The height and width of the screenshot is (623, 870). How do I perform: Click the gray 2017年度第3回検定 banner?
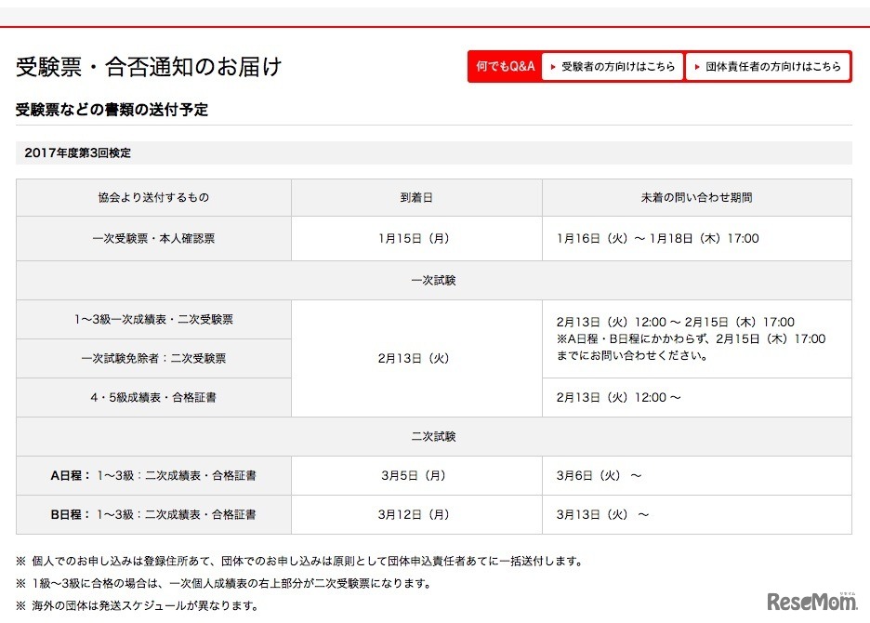click(x=435, y=152)
